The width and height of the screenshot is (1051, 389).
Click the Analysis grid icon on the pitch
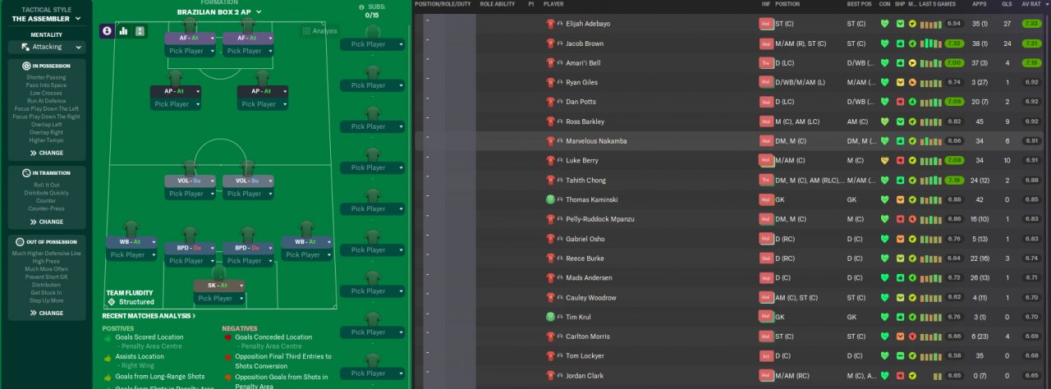[307, 31]
